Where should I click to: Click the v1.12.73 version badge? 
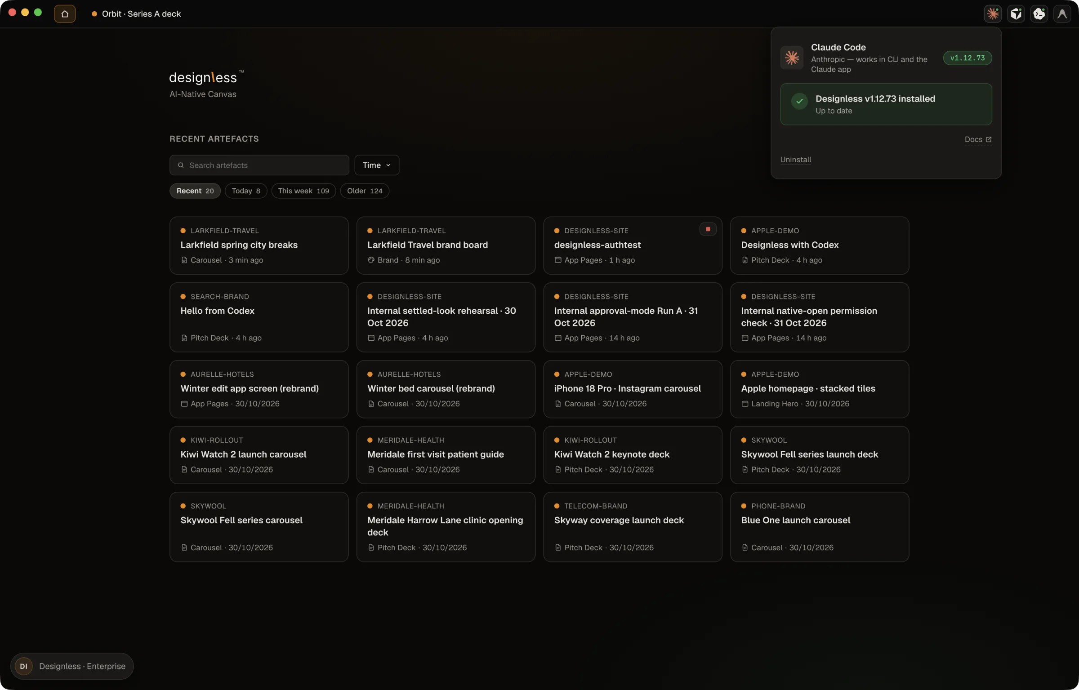click(968, 58)
